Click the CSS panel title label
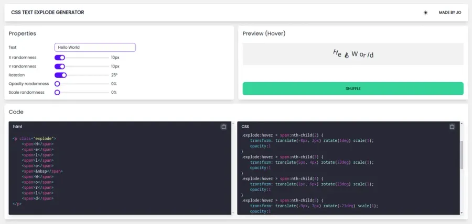The height and width of the screenshot is (224, 472). point(245,127)
